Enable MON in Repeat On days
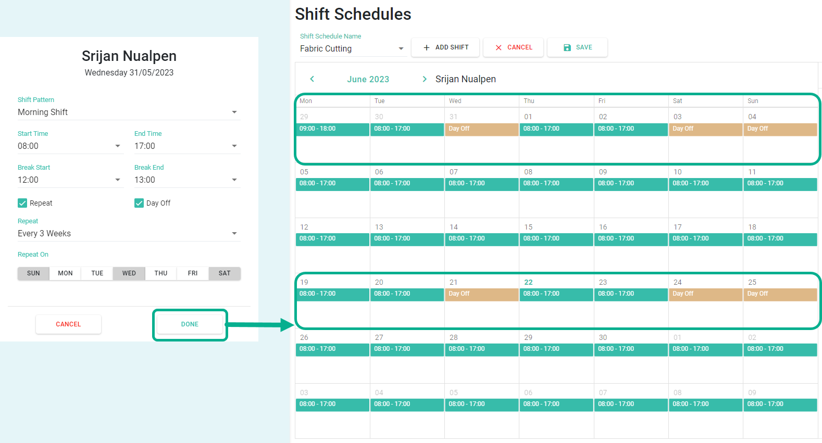Image resolution: width=822 pixels, height=443 pixels. (65, 273)
